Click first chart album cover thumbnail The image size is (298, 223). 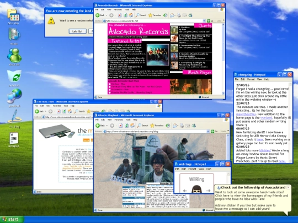pyautogui.click(x=174, y=30)
